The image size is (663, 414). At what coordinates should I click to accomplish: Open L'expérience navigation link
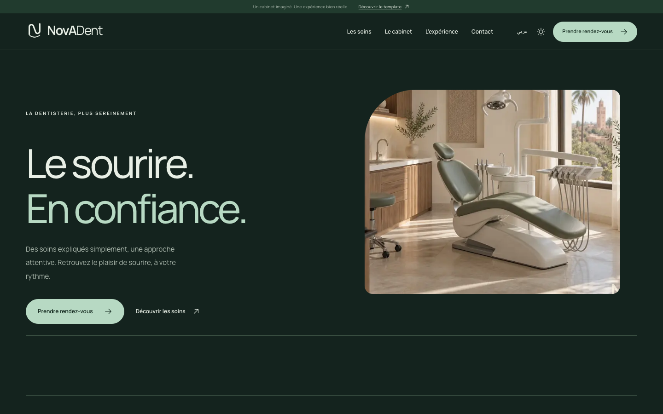pos(442,32)
